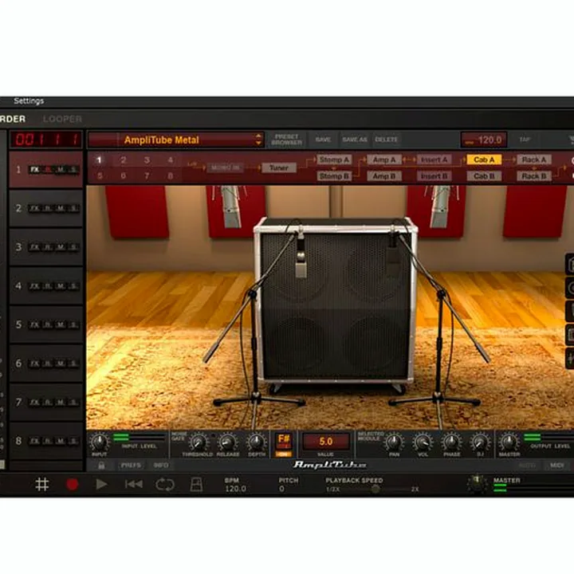Viewport: 574px width, 574px height.
Task: Solo track 7 with its S button
Action: 73,403
